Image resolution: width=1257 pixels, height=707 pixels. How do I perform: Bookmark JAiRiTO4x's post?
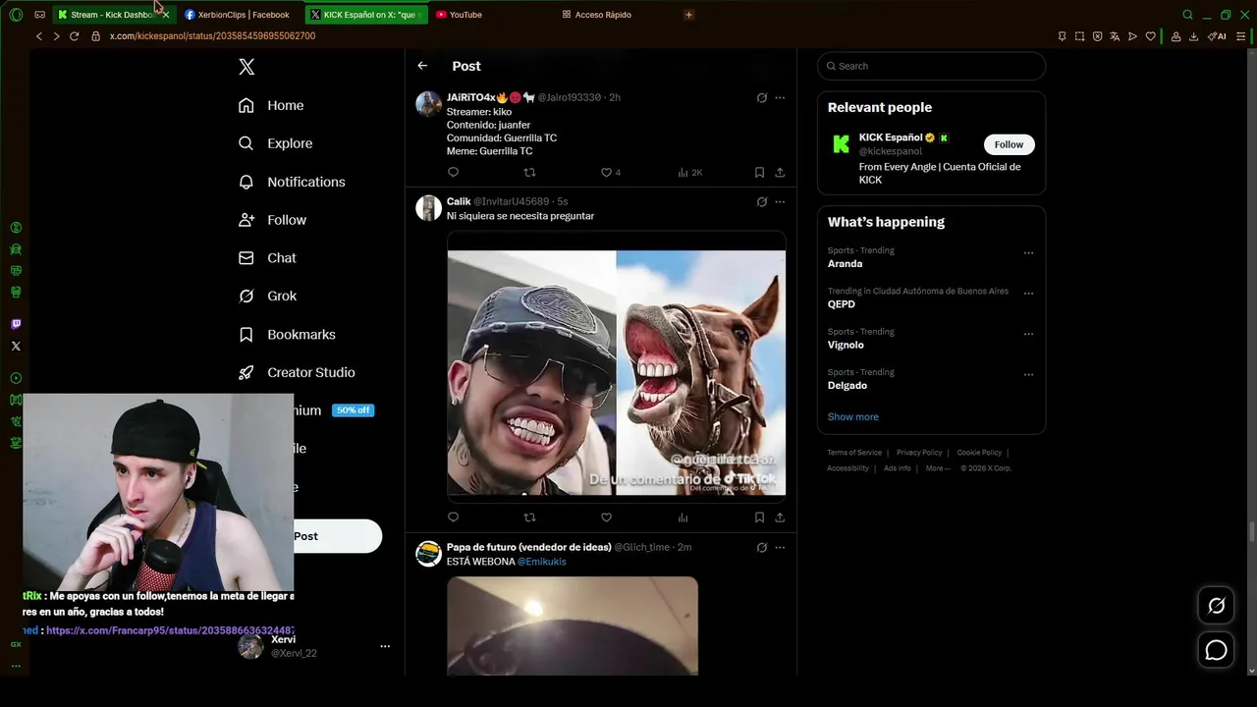pyautogui.click(x=759, y=172)
